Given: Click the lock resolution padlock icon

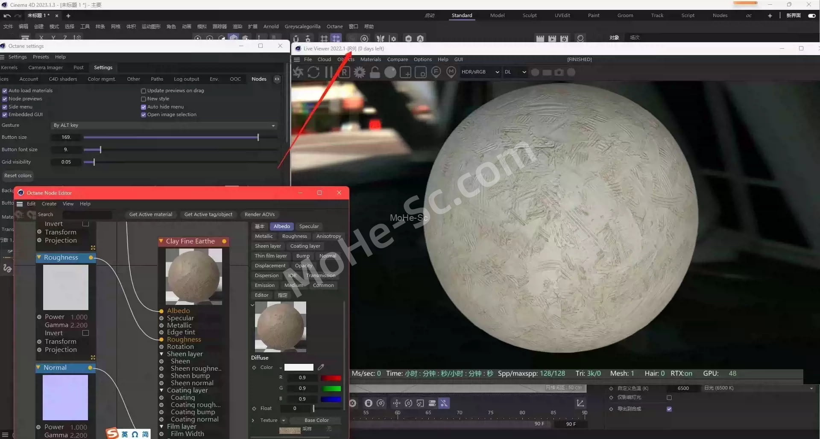Looking at the screenshot, I should coord(375,72).
